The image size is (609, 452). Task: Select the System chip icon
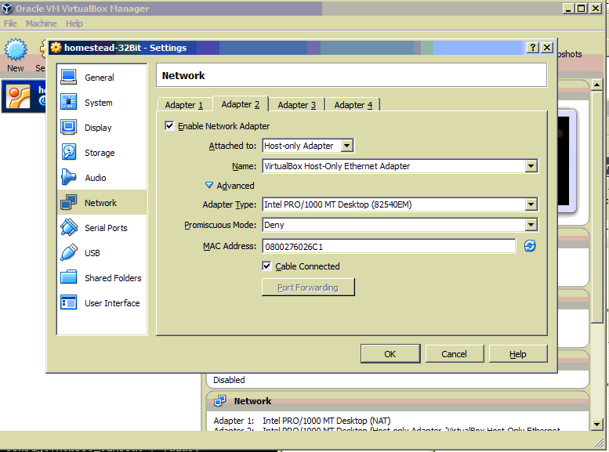point(69,102)
